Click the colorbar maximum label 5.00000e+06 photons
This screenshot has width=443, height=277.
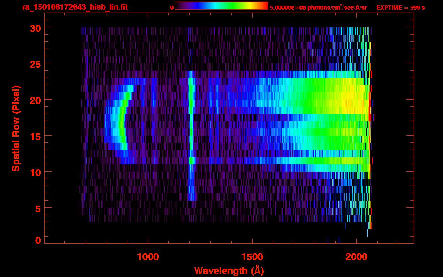318,8
